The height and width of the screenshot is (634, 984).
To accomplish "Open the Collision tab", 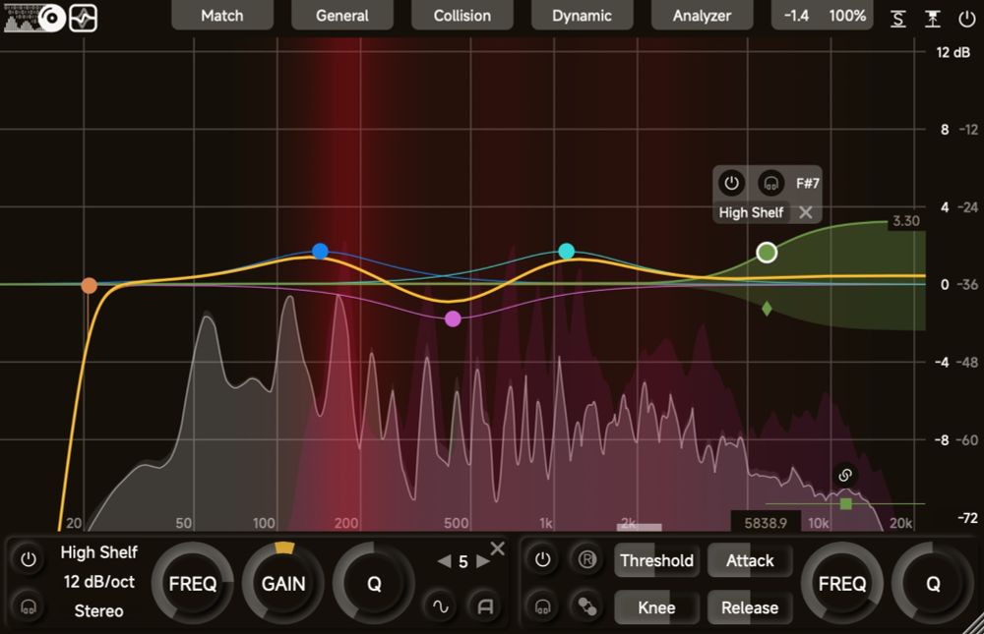I will point(461,16).
